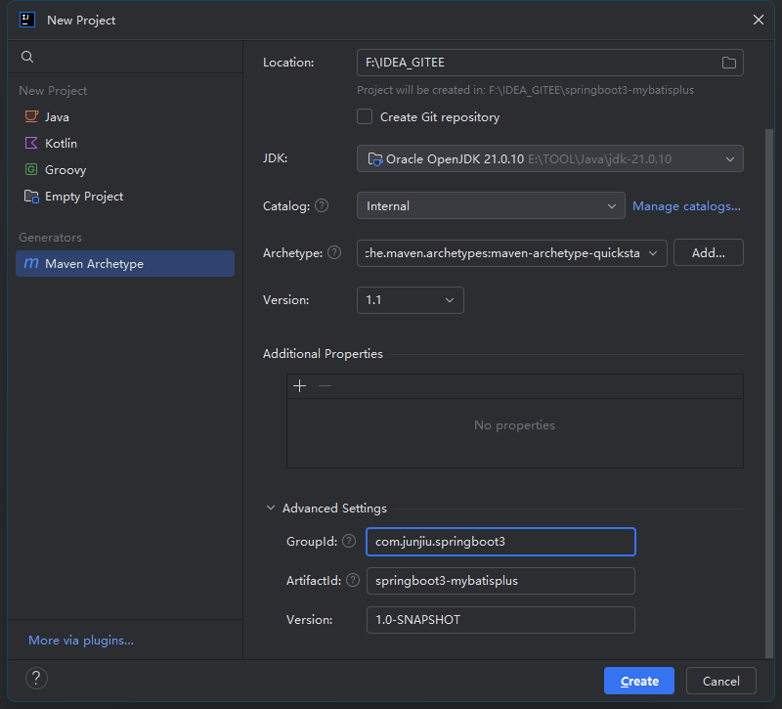782x709 pixels.
Task: Click the 'Additional Properties' heading
Action: click(x=323, y=354)
